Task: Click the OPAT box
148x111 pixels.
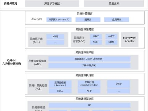Action: click(96, 36)
